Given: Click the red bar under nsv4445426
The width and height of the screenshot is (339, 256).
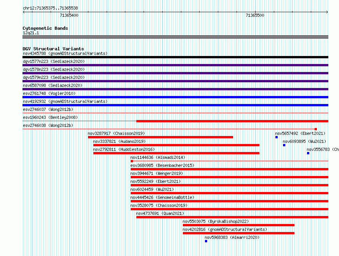Looking at the screenshot, I should point(229,201).
